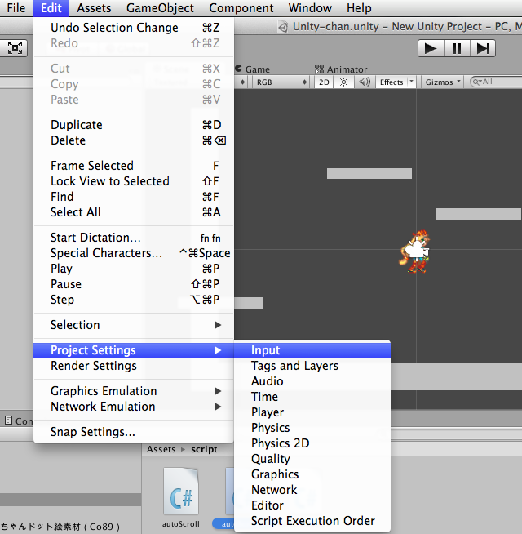Choose Lock View to Selected

[x=134, y=181]
